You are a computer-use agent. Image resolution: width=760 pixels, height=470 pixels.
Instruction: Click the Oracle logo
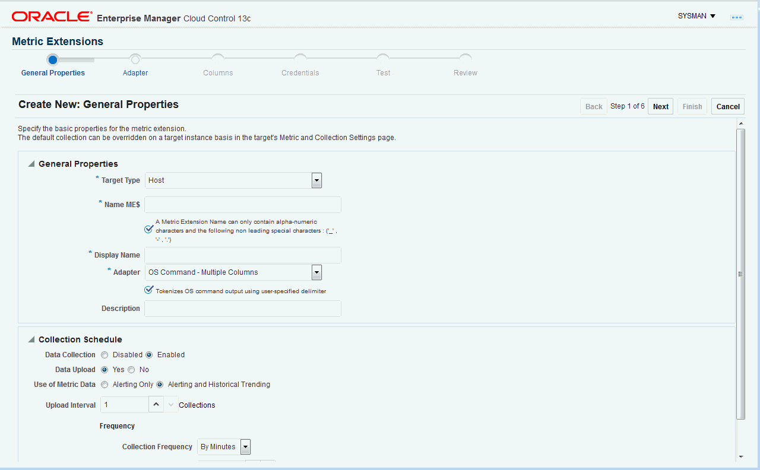[x=52, y=17]
